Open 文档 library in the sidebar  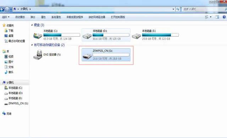click(9, 67)
